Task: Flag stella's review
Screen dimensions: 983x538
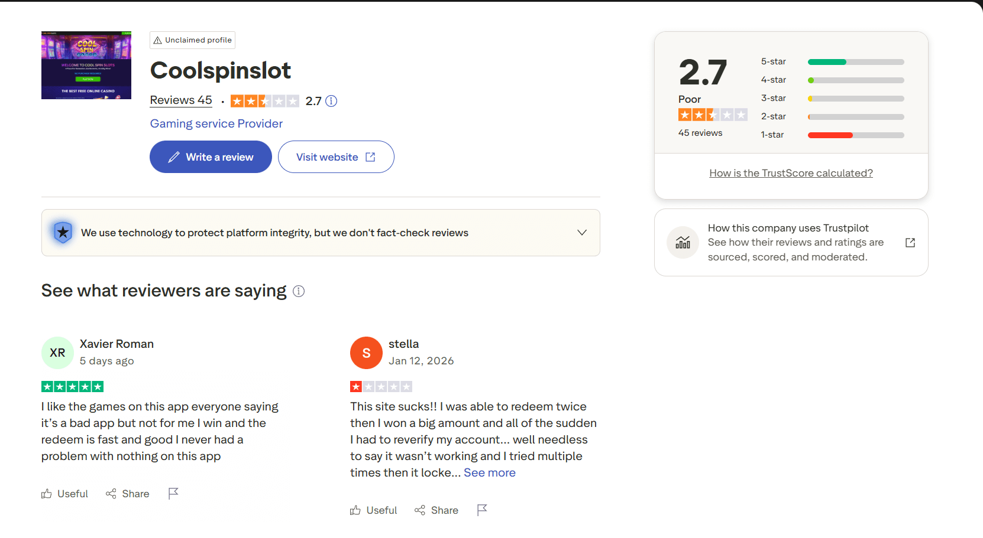Action: [482, 510]
